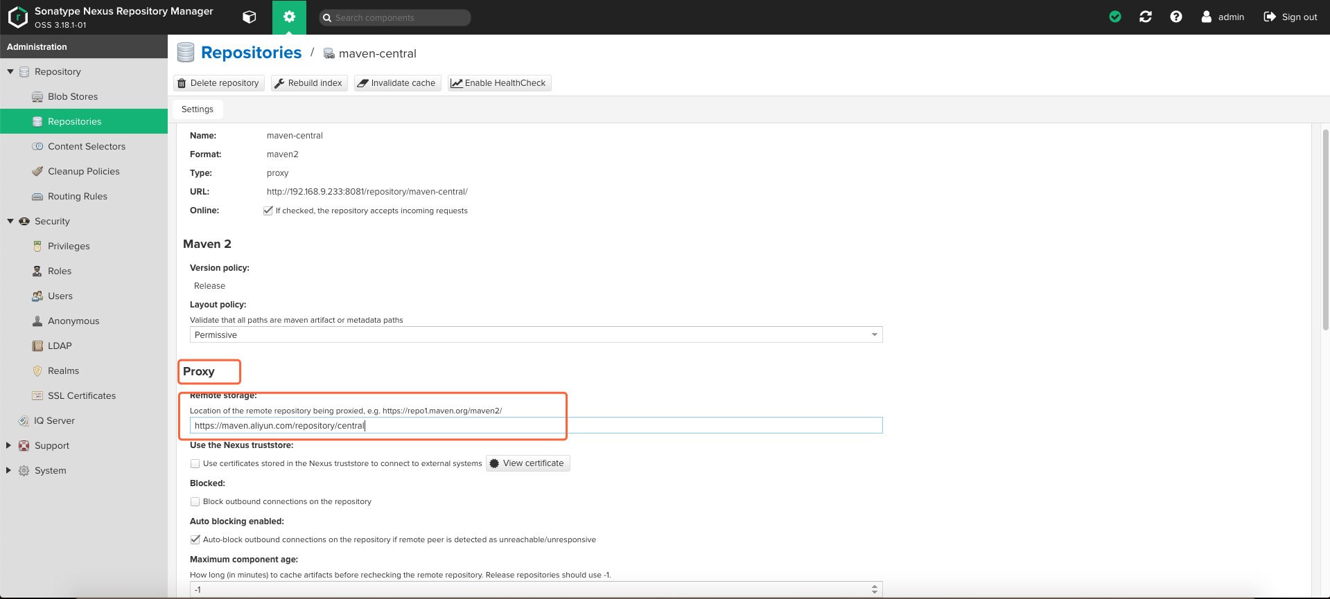Screen dimensions: 1330x599
Task: Collapse the Security tree section
Action: click(10, 222)
